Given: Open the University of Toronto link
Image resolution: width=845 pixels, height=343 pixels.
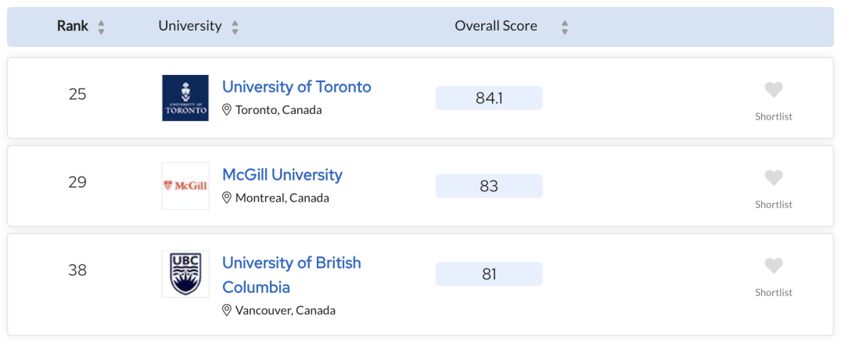Looking at the screenshot, I should (x=297, y=87).
